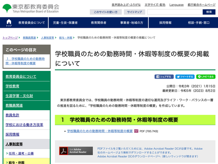Share page with Facebook シェアする button
Image resolution: width=218 pixels, height=164 pixels.
(x=164, y=77)
